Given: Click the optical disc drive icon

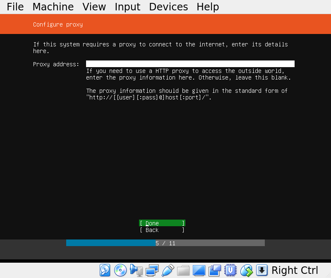Looking at the screenshot, I should (120, 271).
